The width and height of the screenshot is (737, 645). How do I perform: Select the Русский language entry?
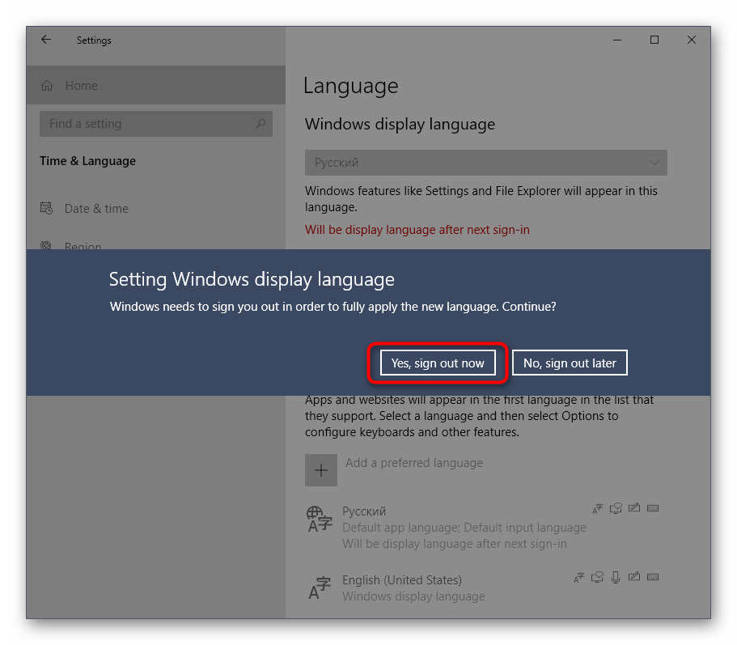coord(485,527)
